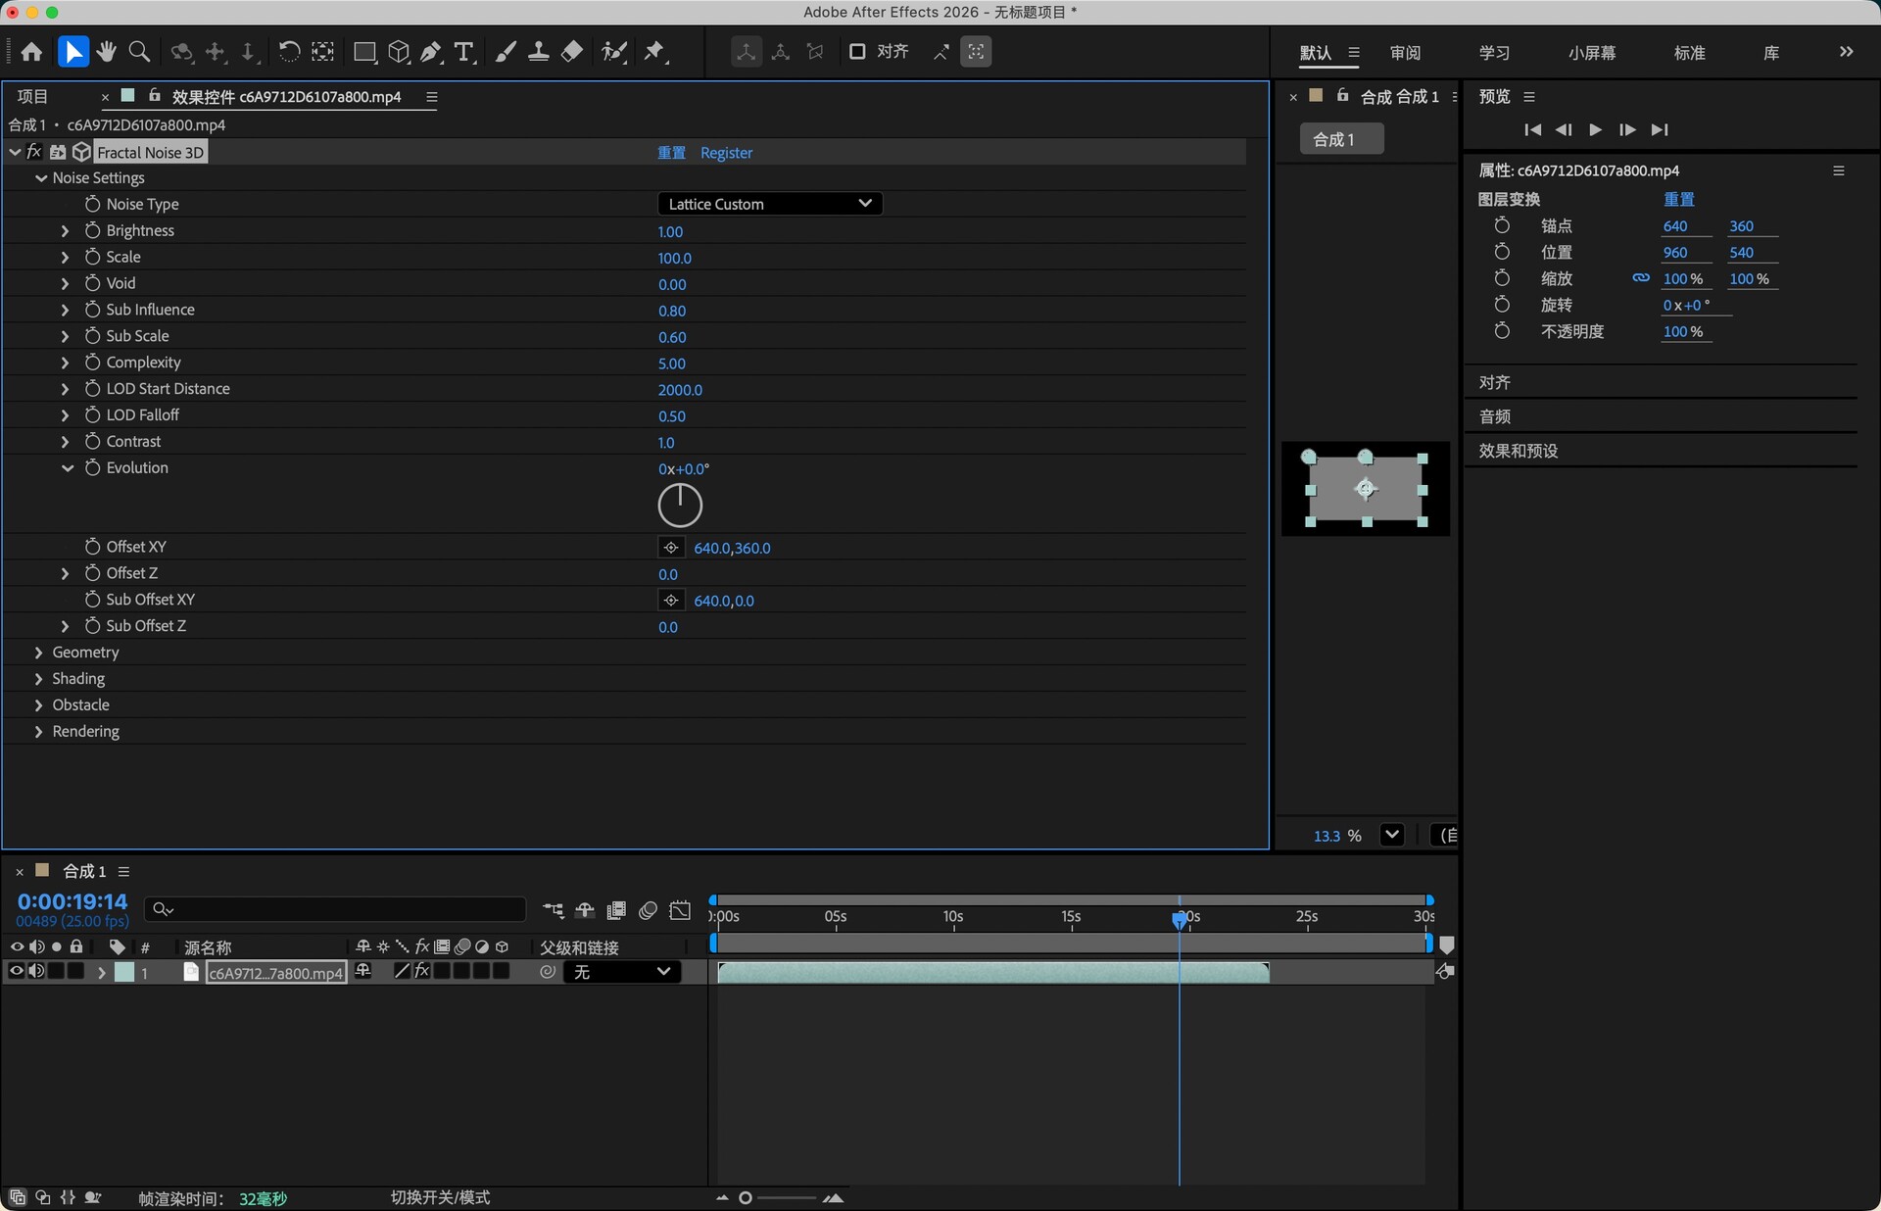Click stopwatch for 锚点 property
Screen dimensions: 1881x1211
(1502, 225)
